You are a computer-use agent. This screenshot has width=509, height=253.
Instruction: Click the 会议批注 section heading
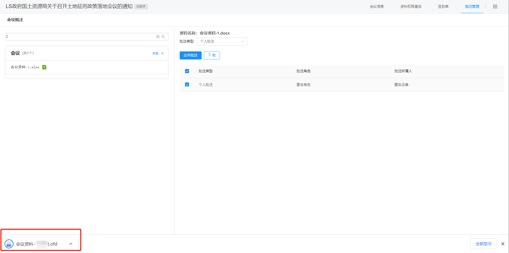15,20
